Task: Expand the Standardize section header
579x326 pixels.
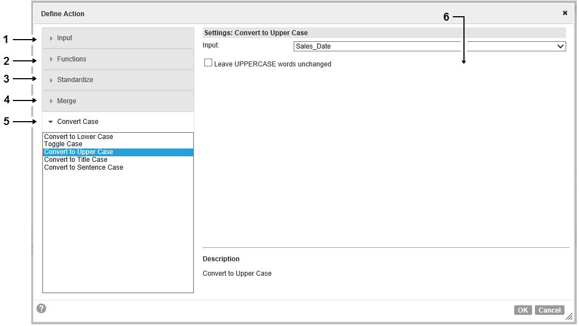Action: 118,80
